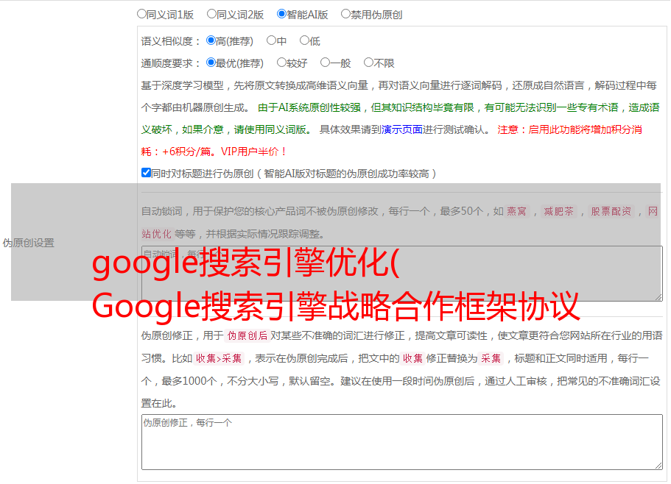The width and height of the screenshot is (671, 484).
Task: Click the 收集>采集 example tag
Action: [219, 358]
